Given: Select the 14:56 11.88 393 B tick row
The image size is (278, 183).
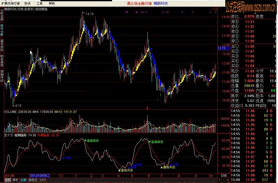Looking at the screenshot, I should pos(254,171).
